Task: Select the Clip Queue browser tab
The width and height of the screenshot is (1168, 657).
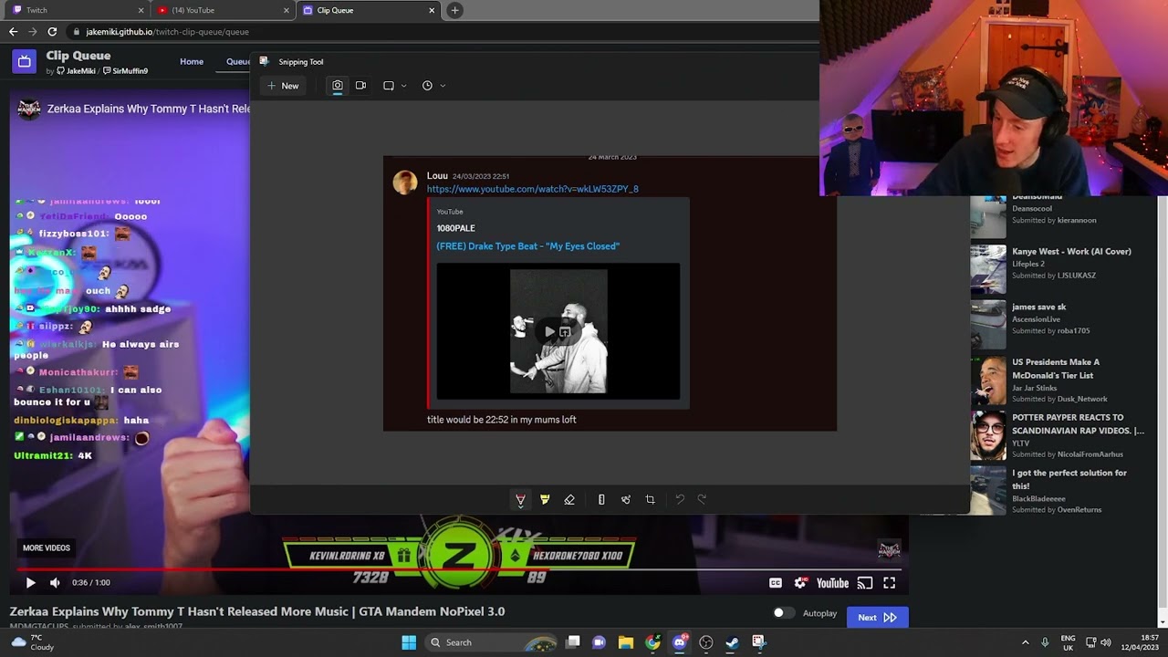Action: tap(369, 10)
